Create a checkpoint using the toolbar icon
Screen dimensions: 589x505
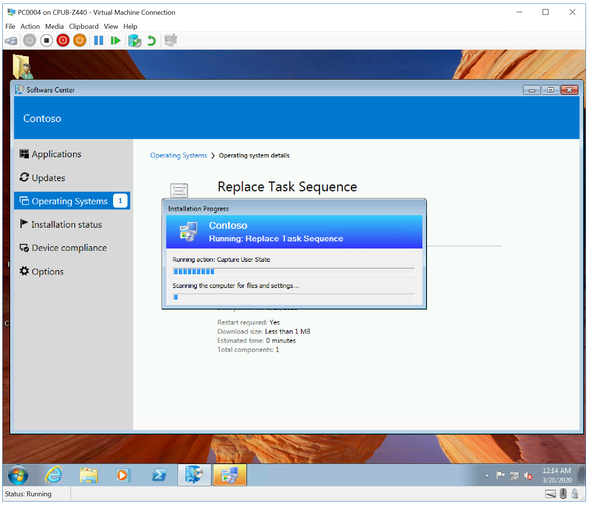coord(134,40)
